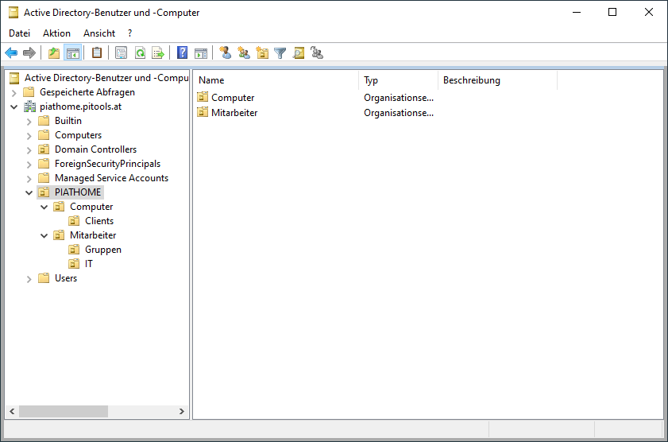This screenshot has width=668, height=442.
Task: Open the Ansicht menu
Action: click(99, 33)
